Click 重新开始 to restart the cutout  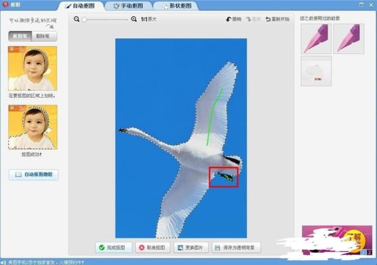pos(277,19)
